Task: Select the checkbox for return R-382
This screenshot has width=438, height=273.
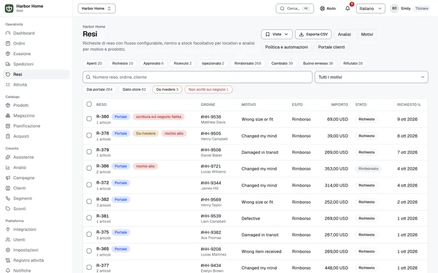Action: click(89, 201)
